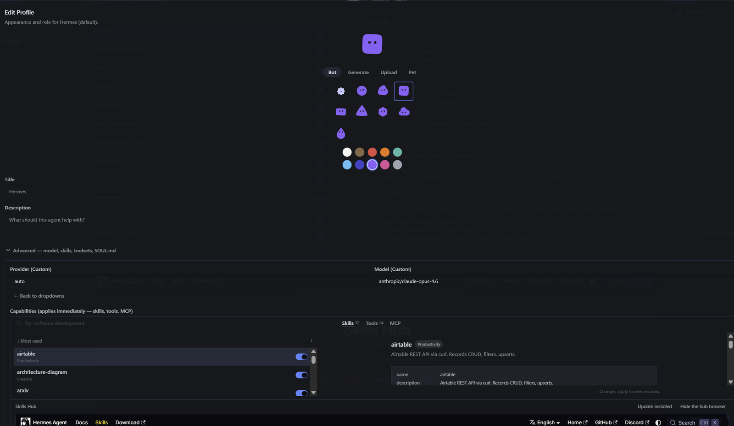Toggle the arxiv skill switch
This screenshot has height=426, width=734.
[301, 393]
